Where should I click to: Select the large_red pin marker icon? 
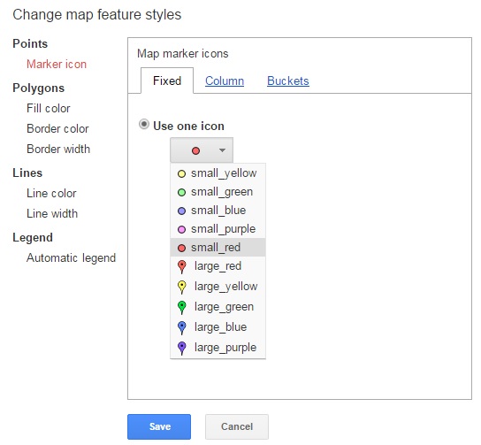(x=218, y=266)
